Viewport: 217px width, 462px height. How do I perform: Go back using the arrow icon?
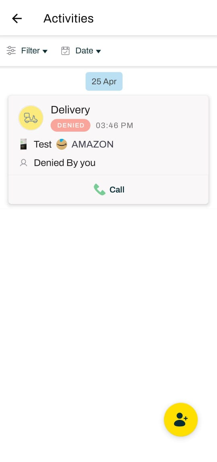point(17,18)
